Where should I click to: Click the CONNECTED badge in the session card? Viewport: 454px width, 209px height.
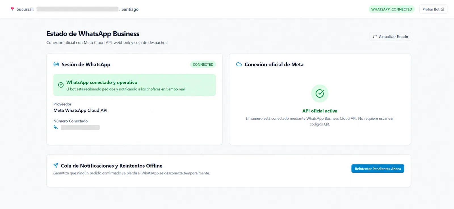pyautogui.click(x=203, y=64)
